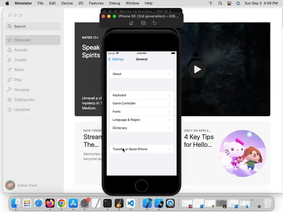Image resolution: width=283 pixels, height=212 pixels.
Task: Open TextEdit from the Dock
Action: [x=96, y=203]
